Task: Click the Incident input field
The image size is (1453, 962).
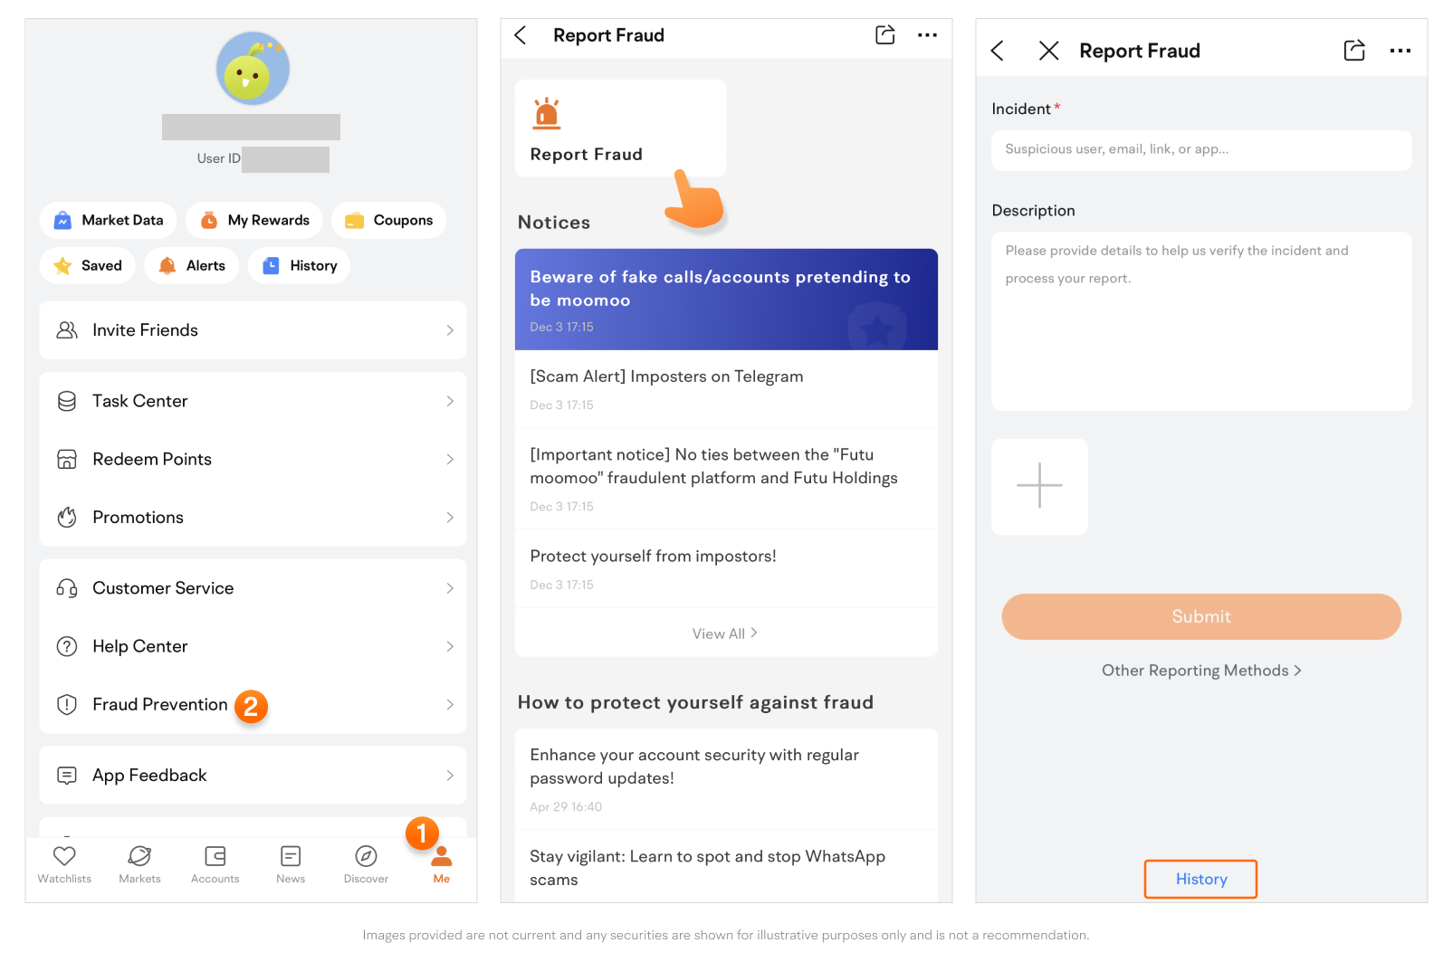Action: [1201, 149]
